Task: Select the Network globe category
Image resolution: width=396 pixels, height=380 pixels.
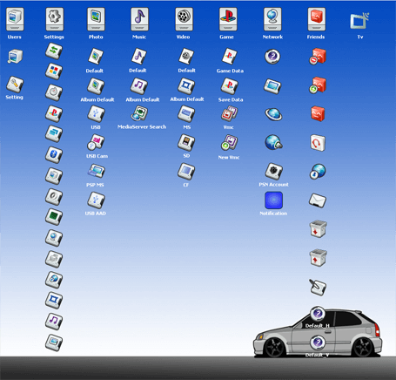Action: click(272, 19)
